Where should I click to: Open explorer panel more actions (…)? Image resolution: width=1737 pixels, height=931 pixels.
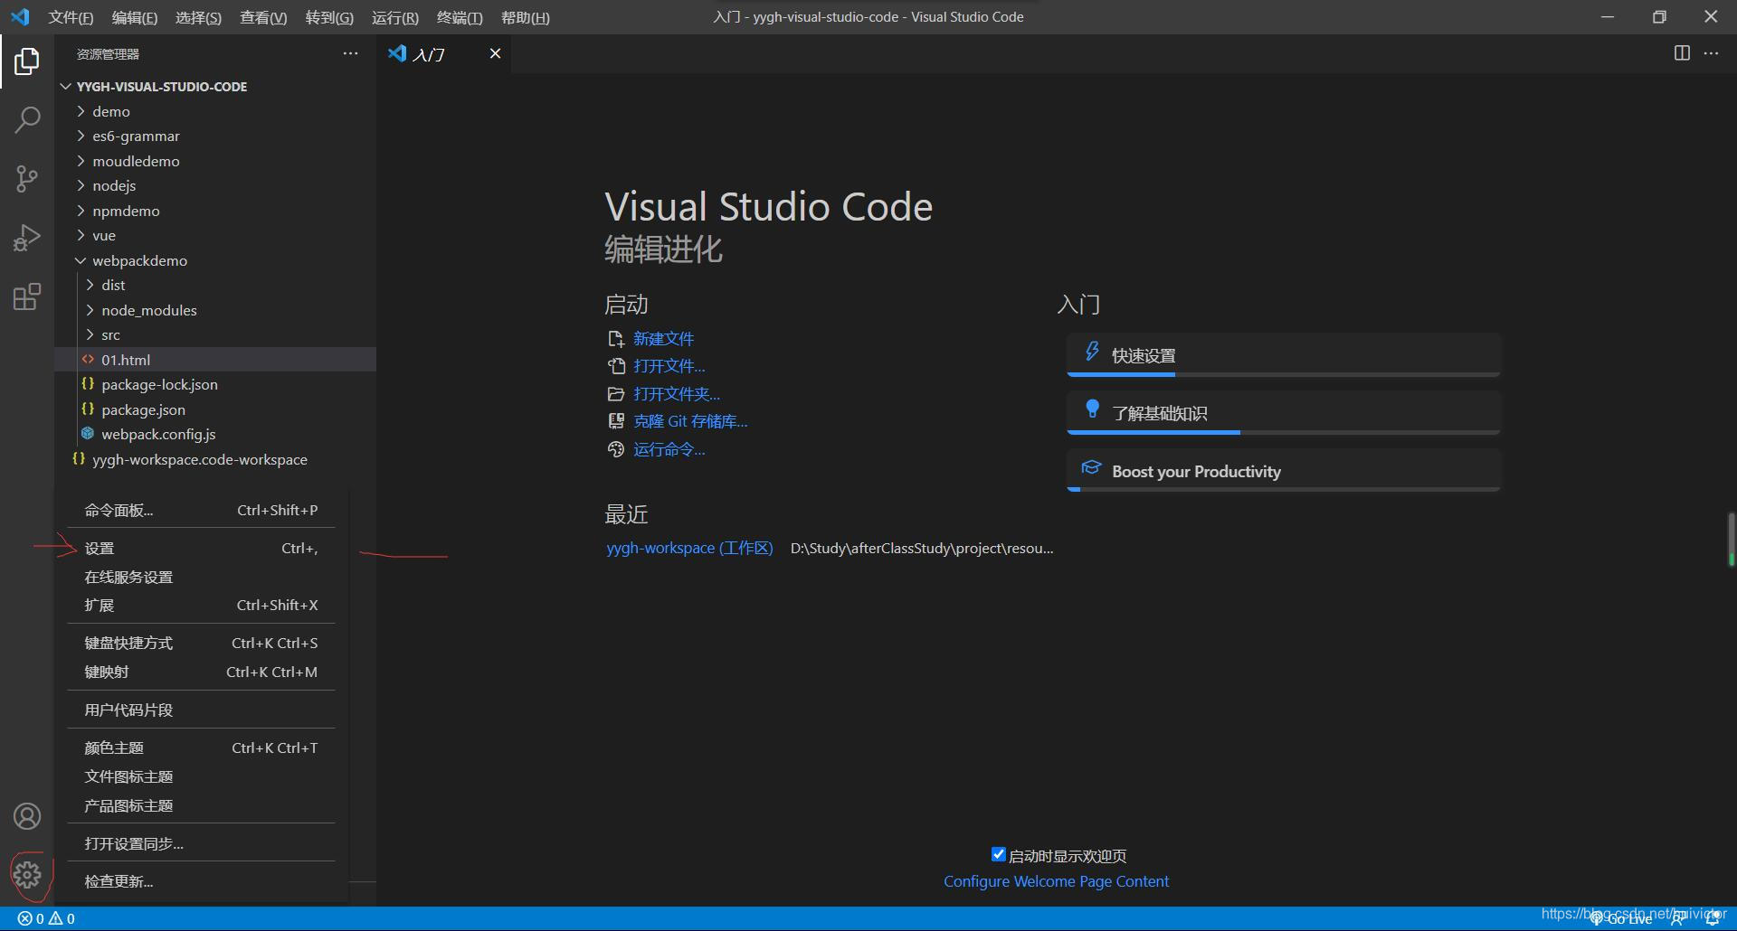tap(350, 54)
